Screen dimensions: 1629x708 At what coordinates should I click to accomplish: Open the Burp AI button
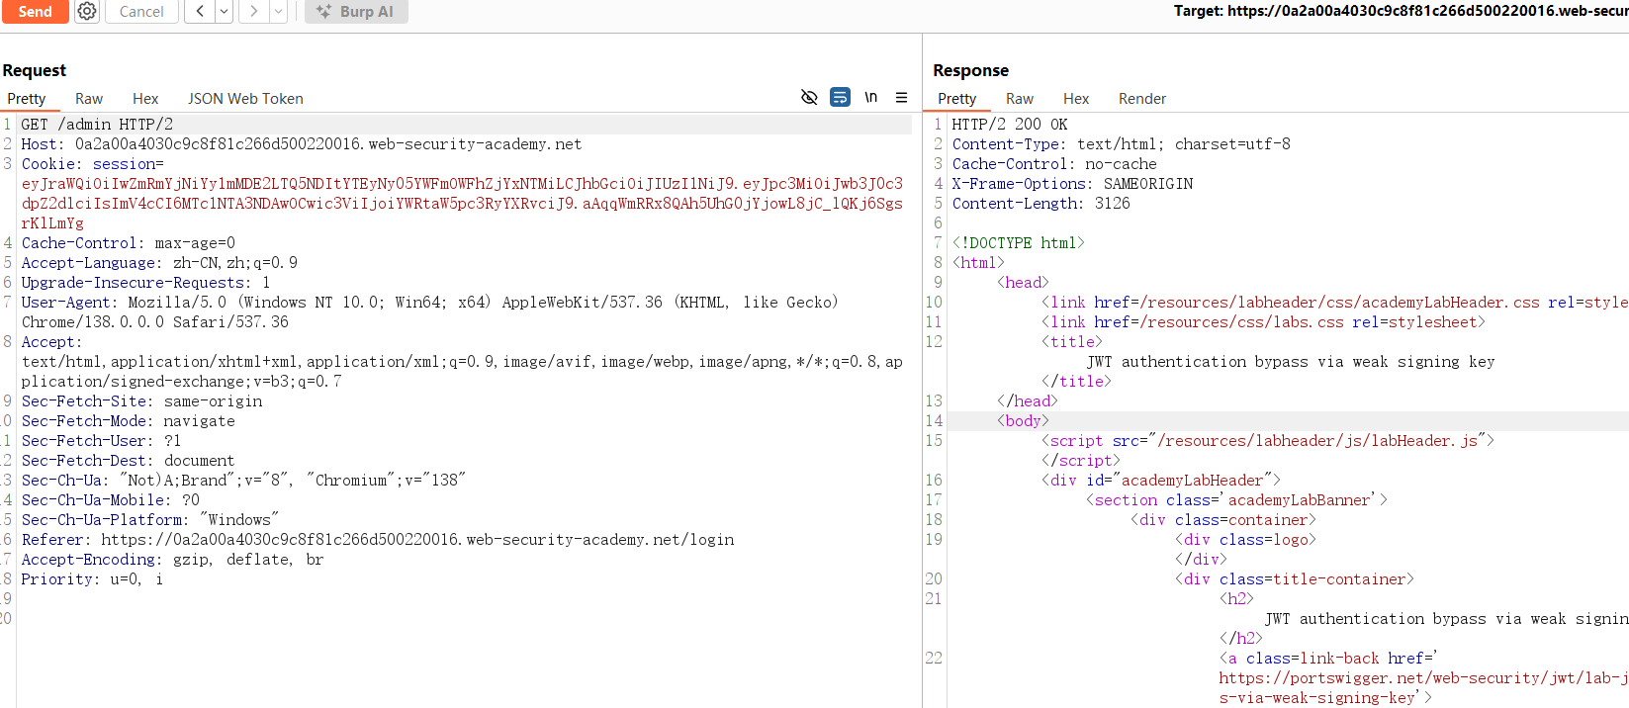click(356, 11)
